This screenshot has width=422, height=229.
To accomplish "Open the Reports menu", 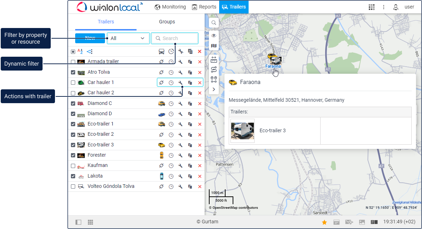I will 204,7.
